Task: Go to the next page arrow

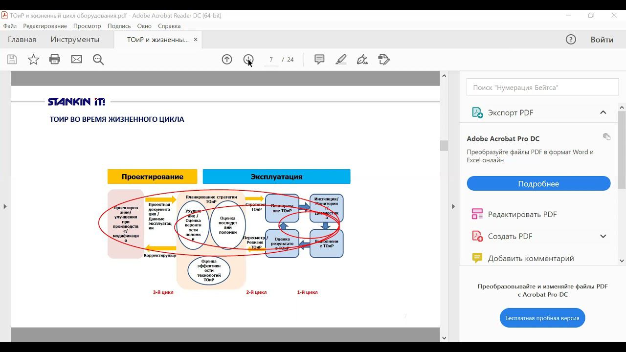Action: click(x=248, y=60)
